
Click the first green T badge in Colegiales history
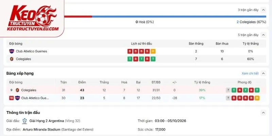click(x=130, y=59)
